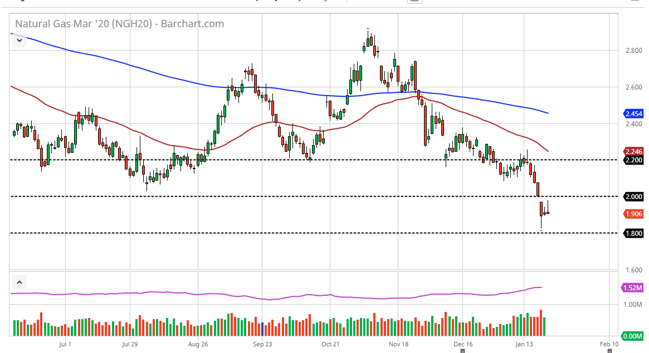
Task: Select the blue 2.454 moving average price tag
Action: 634,113
